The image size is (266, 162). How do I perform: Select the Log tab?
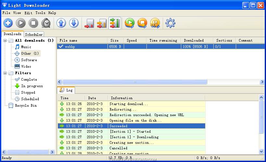click(66, 90)
